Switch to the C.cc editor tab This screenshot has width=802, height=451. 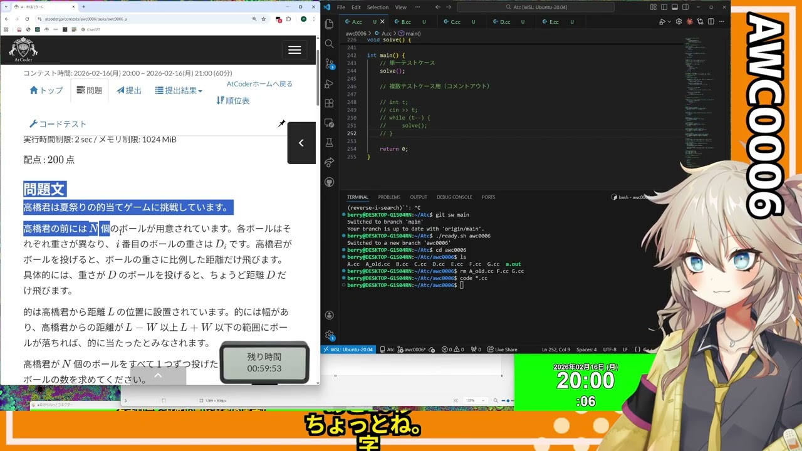click(462, 21)
